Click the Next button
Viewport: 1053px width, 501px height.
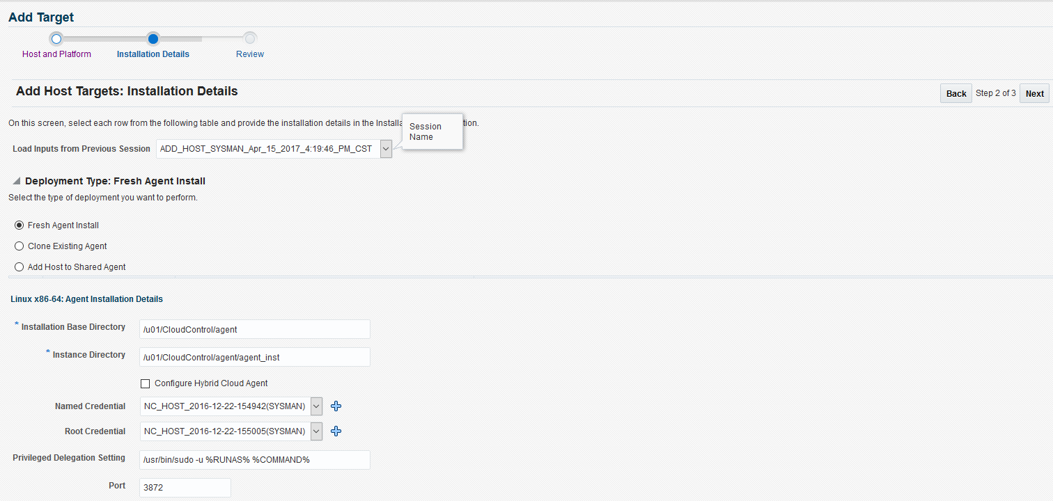click(x=1034, y=93)
